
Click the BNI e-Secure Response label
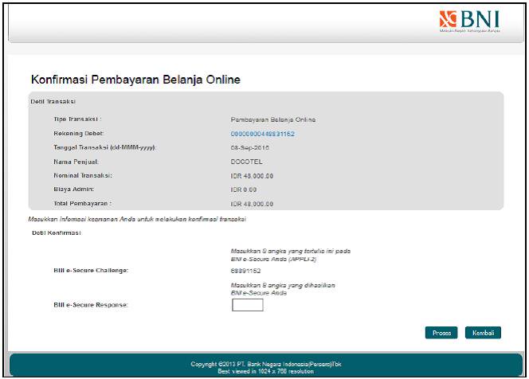pyautogui.click(x=90, y=305)
